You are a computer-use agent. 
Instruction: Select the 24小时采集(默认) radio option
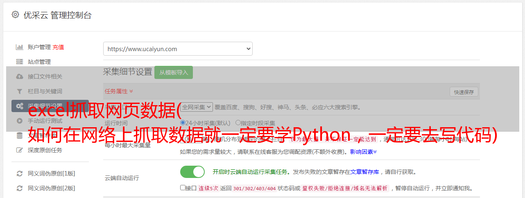tap(183, 122)
